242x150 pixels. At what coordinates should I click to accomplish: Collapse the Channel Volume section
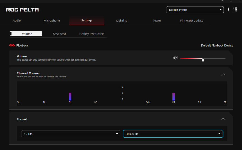[223, 74]
